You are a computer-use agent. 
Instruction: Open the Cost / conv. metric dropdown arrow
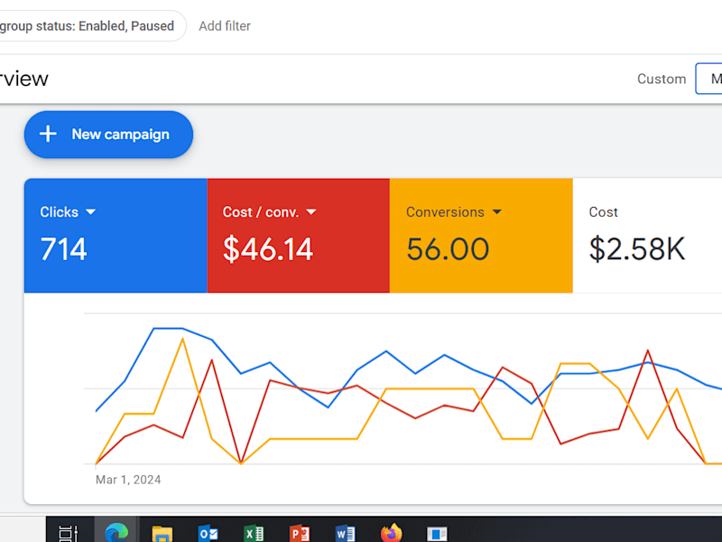tap(311, 212)
